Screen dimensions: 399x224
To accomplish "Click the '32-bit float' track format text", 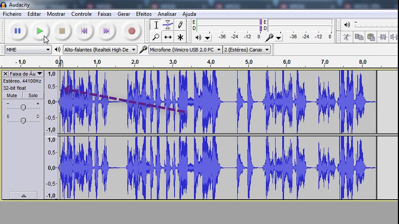I will point(14,88).
